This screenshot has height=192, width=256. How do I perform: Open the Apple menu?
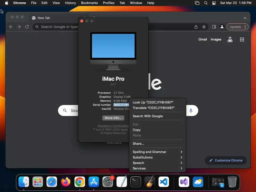(6, 3)
